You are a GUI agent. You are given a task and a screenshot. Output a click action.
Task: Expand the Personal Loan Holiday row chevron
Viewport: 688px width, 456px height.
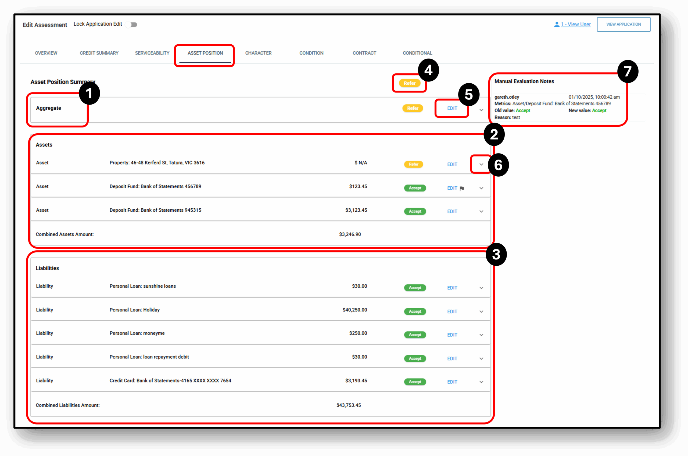pyautogui.click(x=481, y=311)
